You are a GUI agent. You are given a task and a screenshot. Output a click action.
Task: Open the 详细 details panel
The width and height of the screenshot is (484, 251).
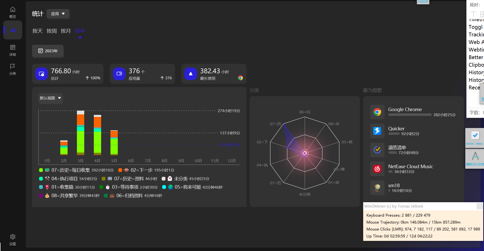point(13,50)
